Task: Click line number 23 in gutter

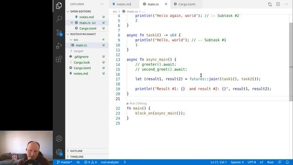Action: (118, 113)
